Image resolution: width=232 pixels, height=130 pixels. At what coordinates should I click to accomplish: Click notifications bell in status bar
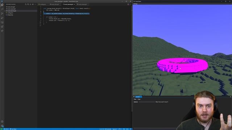pos(130,129)
